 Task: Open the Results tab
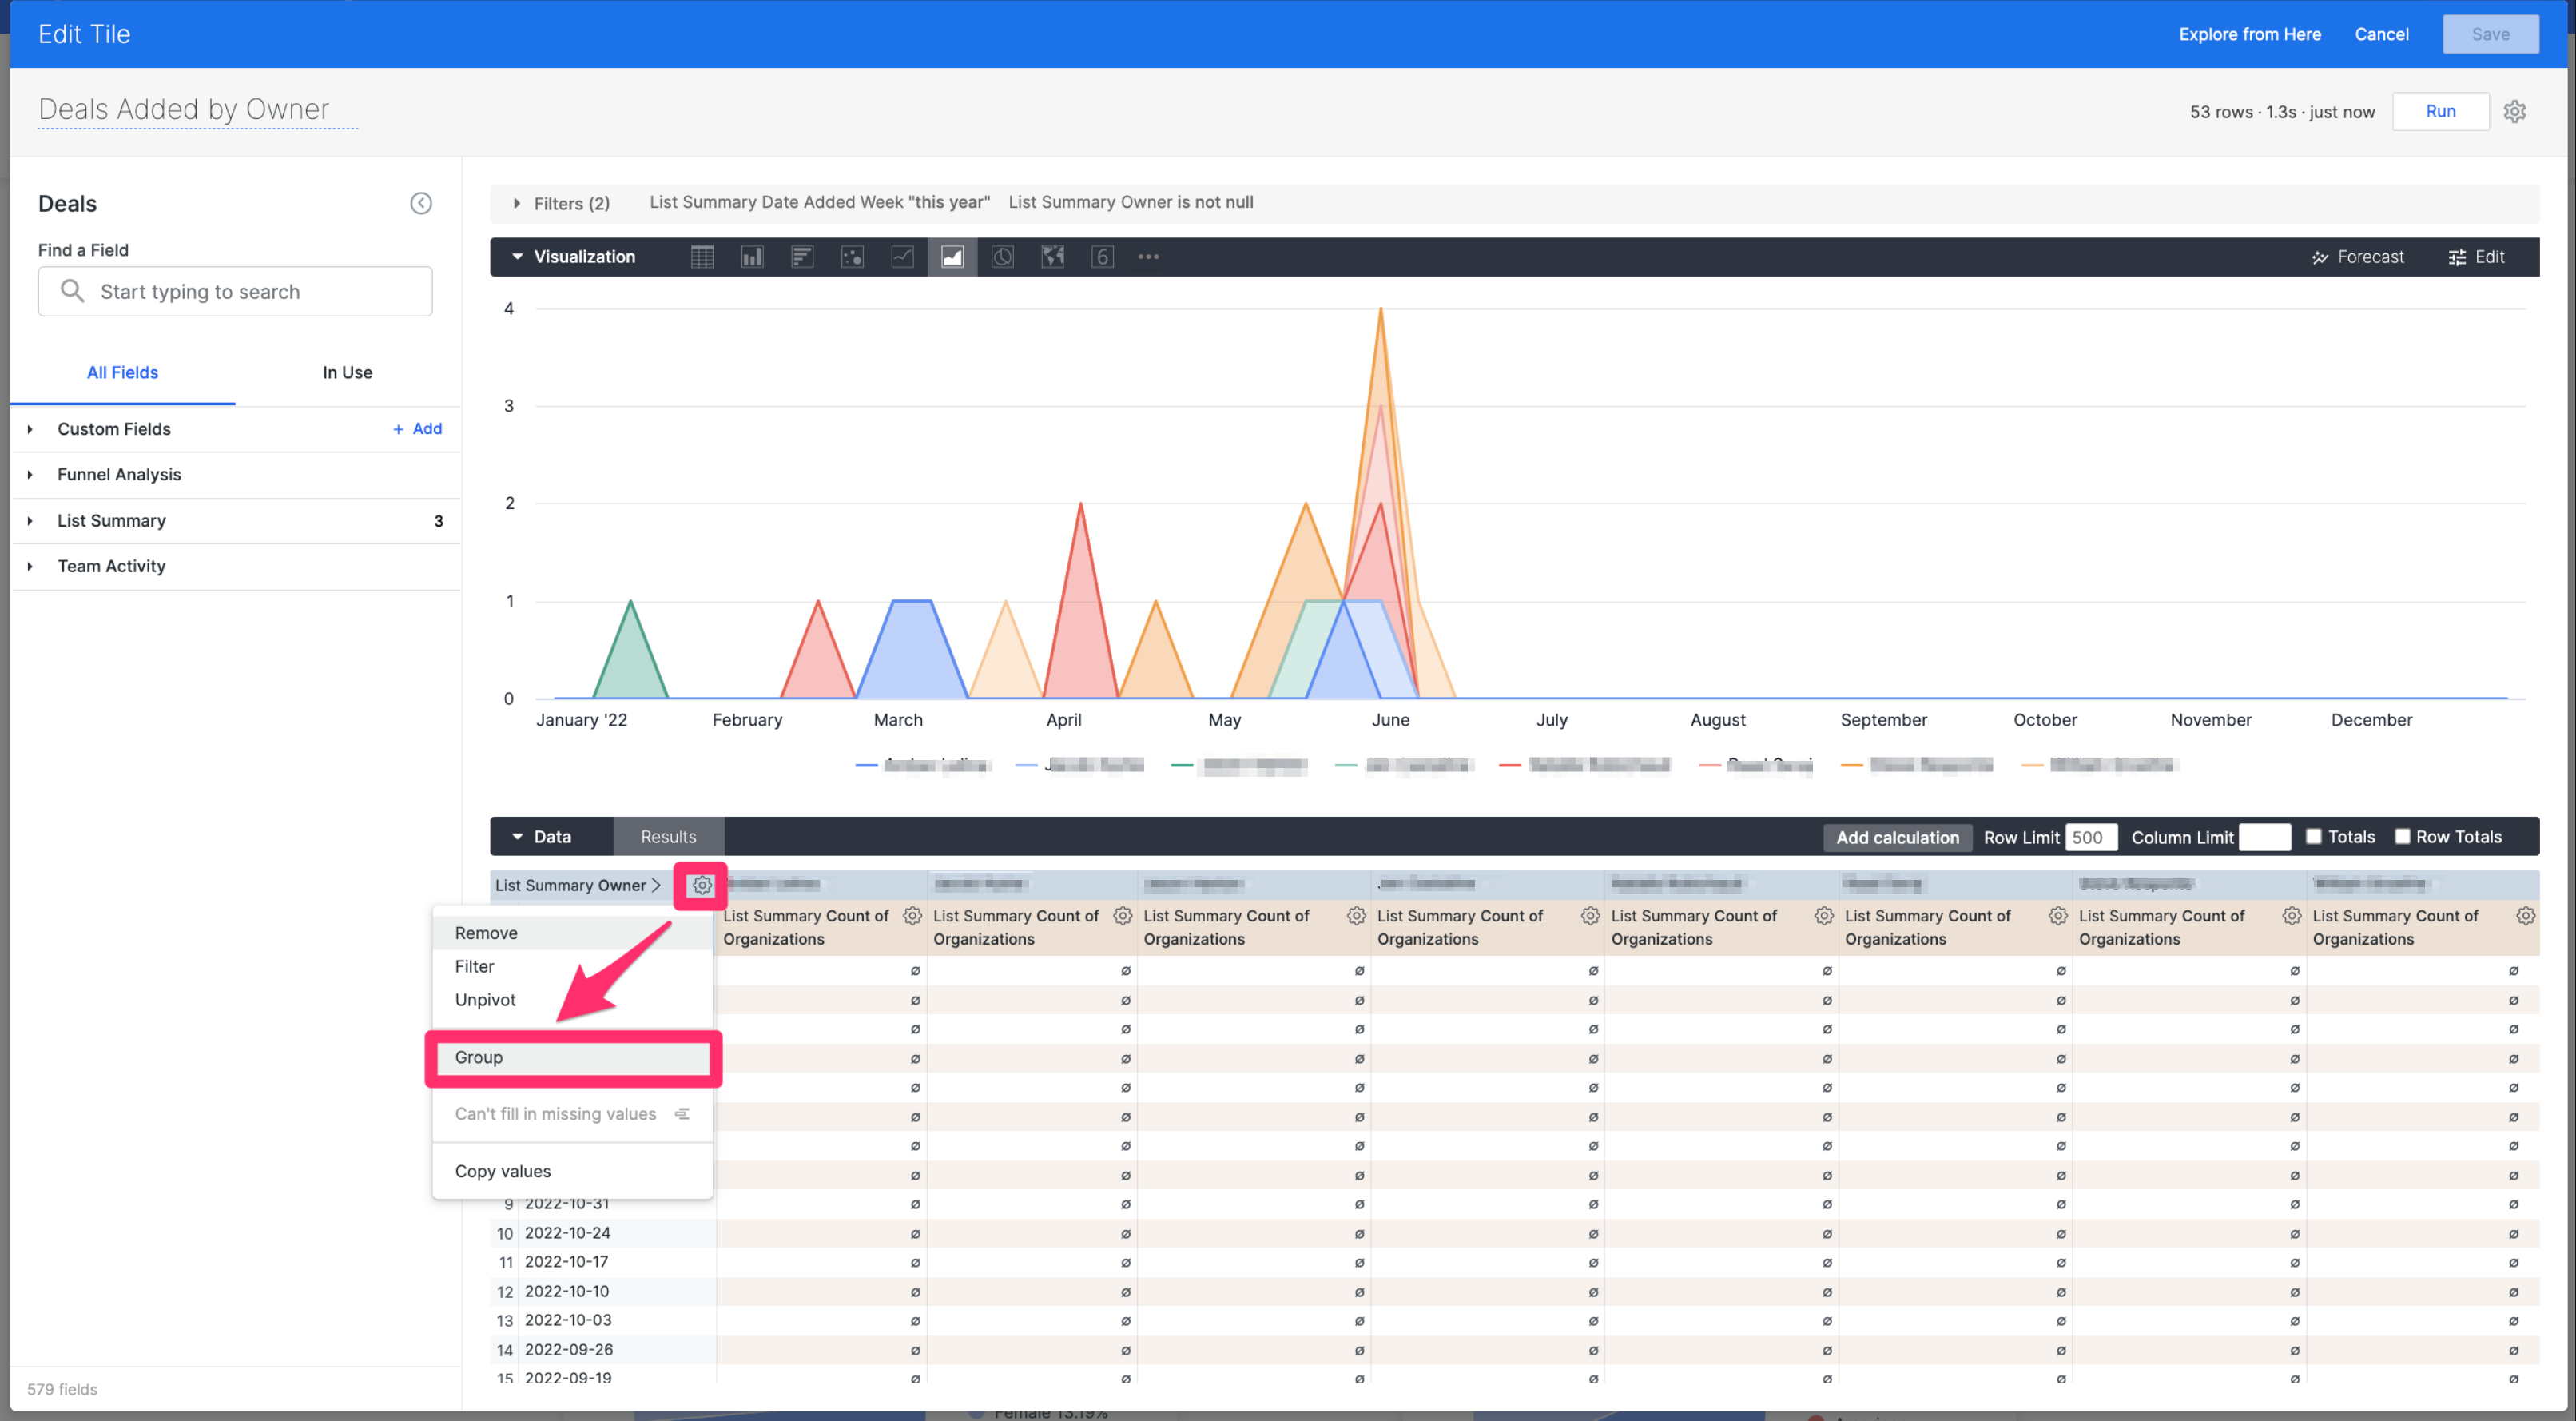pyautogui.click(x=668, y=837)
